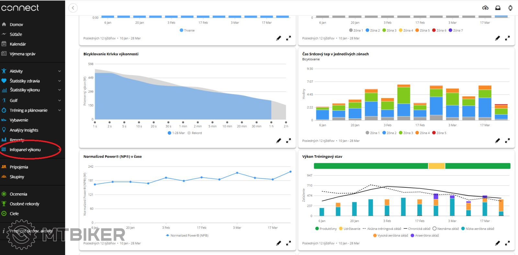
Task: Expand heart rate zones chart to fullscreen
Action: point(507,141)
